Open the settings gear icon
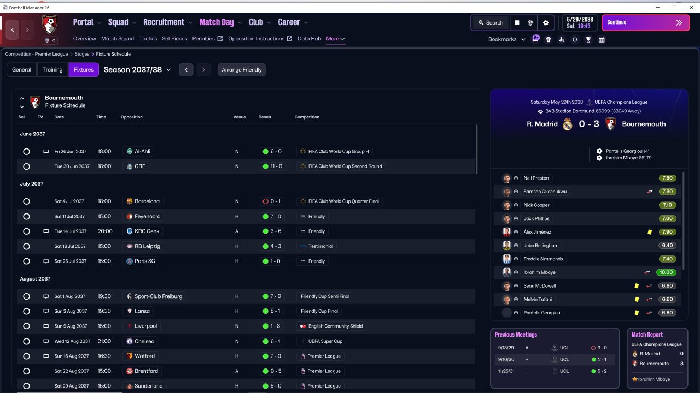Image resolution: width=700 pixels, height=393 pixels. pos(546,23)
